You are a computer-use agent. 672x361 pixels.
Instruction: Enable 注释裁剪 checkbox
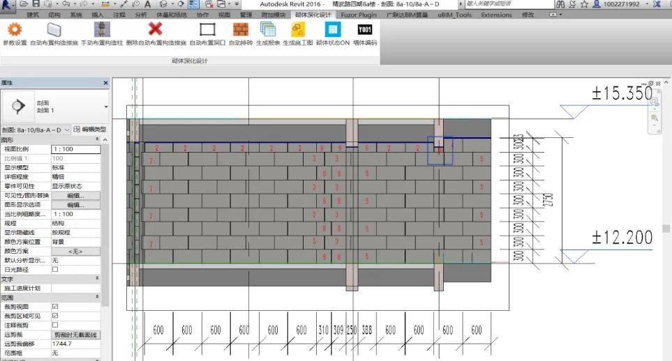pyautogui.click(x=55, y=325)
